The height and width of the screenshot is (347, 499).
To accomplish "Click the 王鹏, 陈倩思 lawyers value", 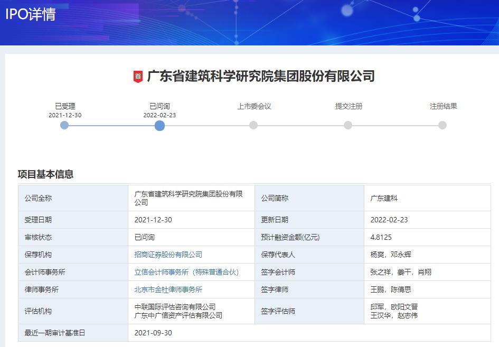I will [390, 290].
